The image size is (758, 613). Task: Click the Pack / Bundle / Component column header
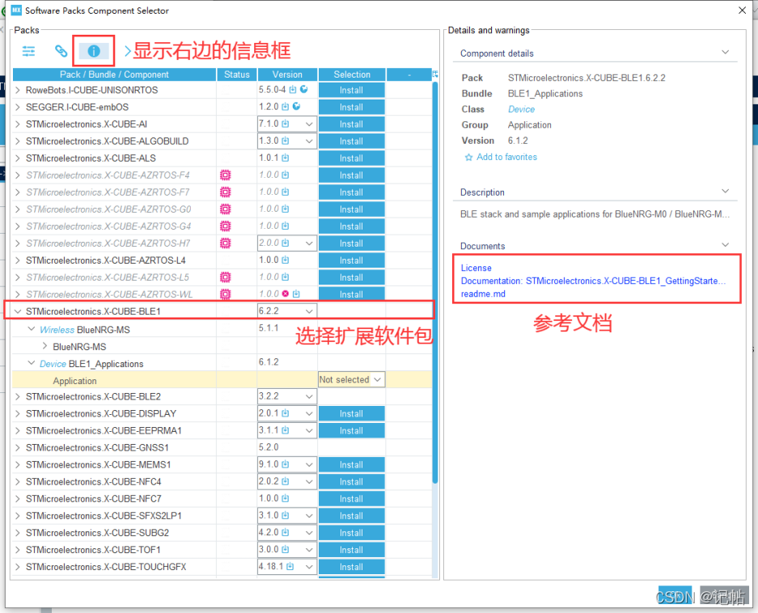pyautogui.click(x=114, y=74)
